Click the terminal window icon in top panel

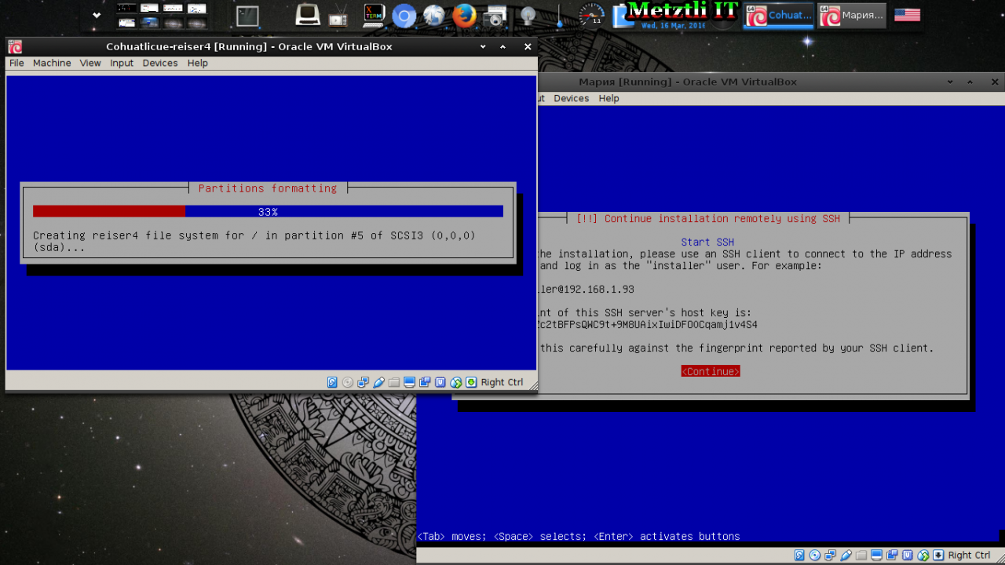247,15
